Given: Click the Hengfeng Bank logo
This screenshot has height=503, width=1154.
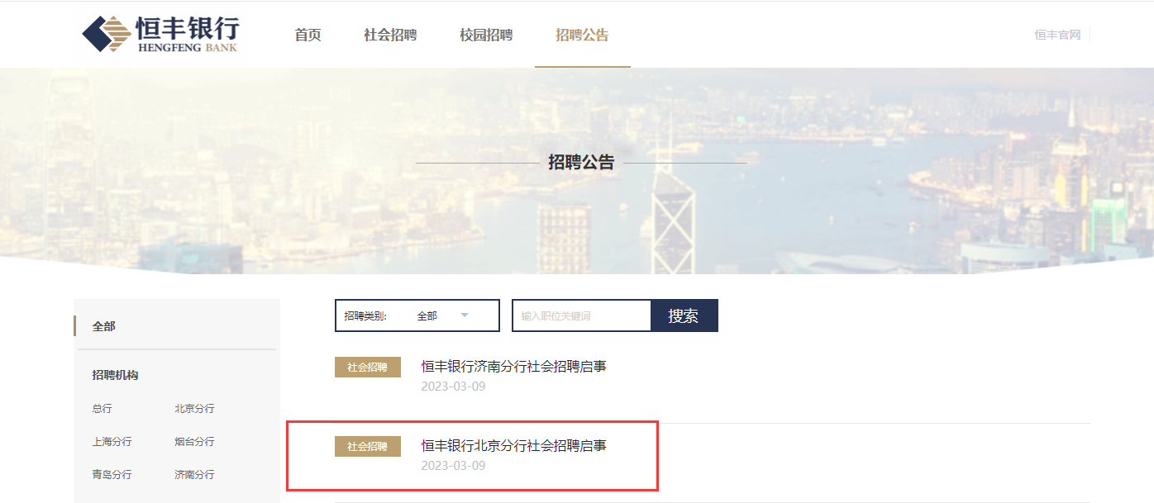Looking at the screenshot, I should (x=160, y=35).
